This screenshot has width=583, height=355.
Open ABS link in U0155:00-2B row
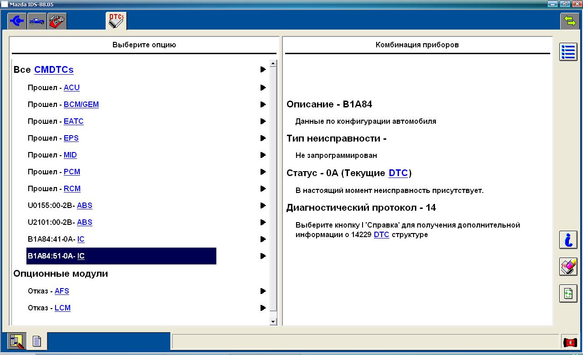[x=85, y=205]
